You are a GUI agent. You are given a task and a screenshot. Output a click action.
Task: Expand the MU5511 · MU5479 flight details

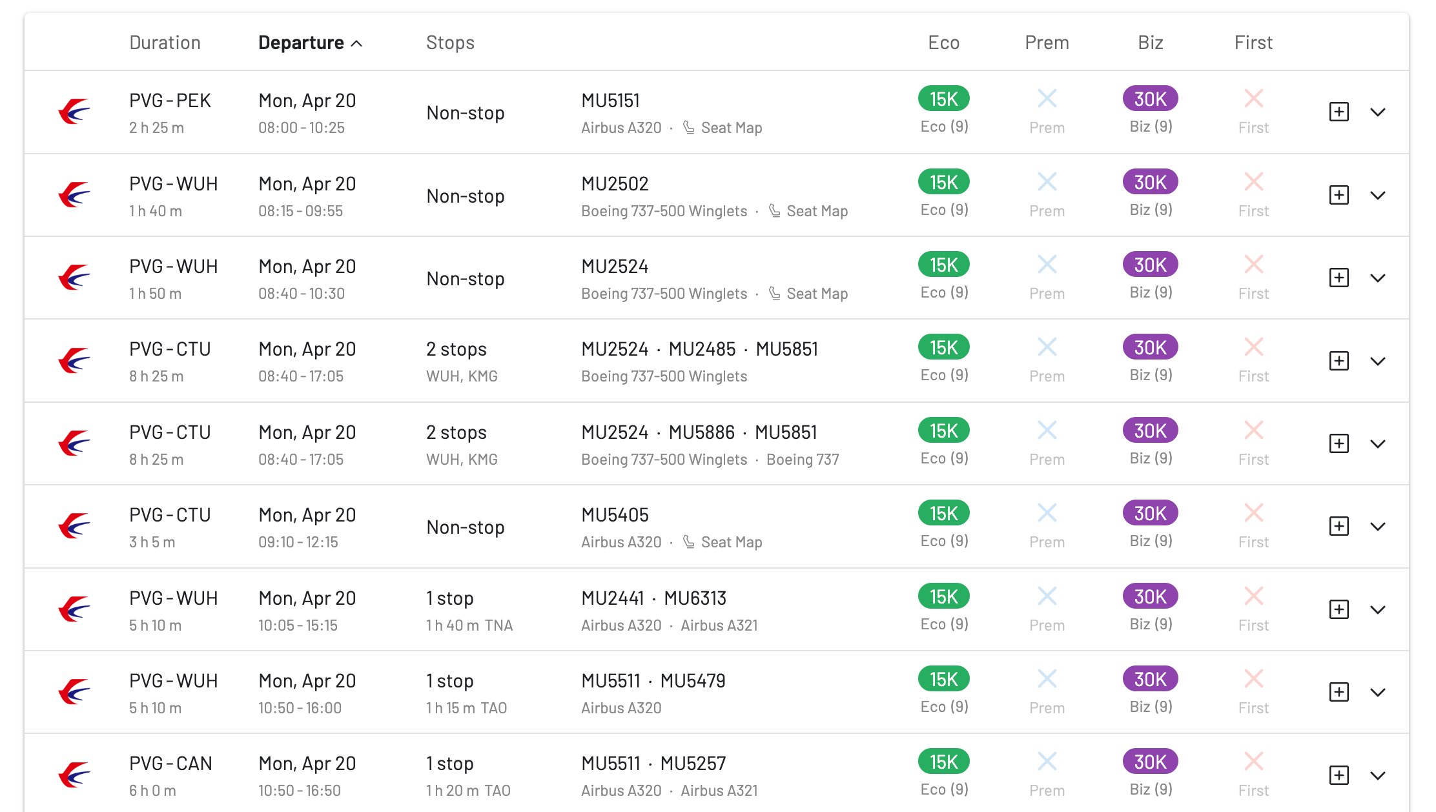click(x=1379, y=692)
